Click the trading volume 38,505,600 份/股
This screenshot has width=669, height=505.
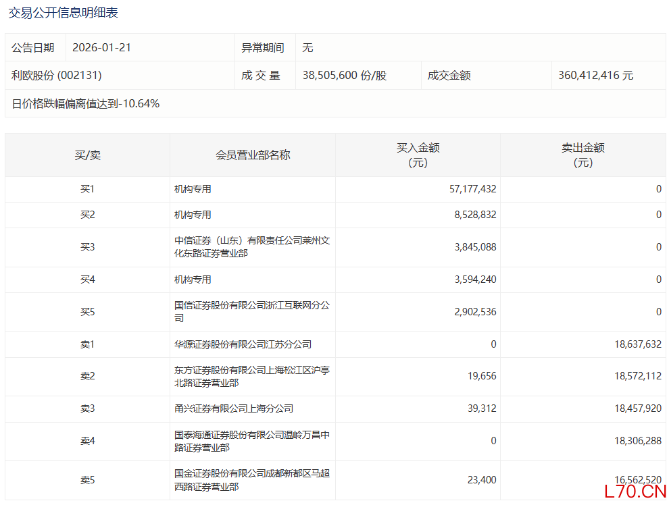[x=345, y=76]
